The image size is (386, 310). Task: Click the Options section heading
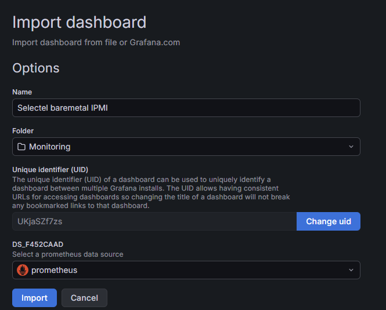36,68
